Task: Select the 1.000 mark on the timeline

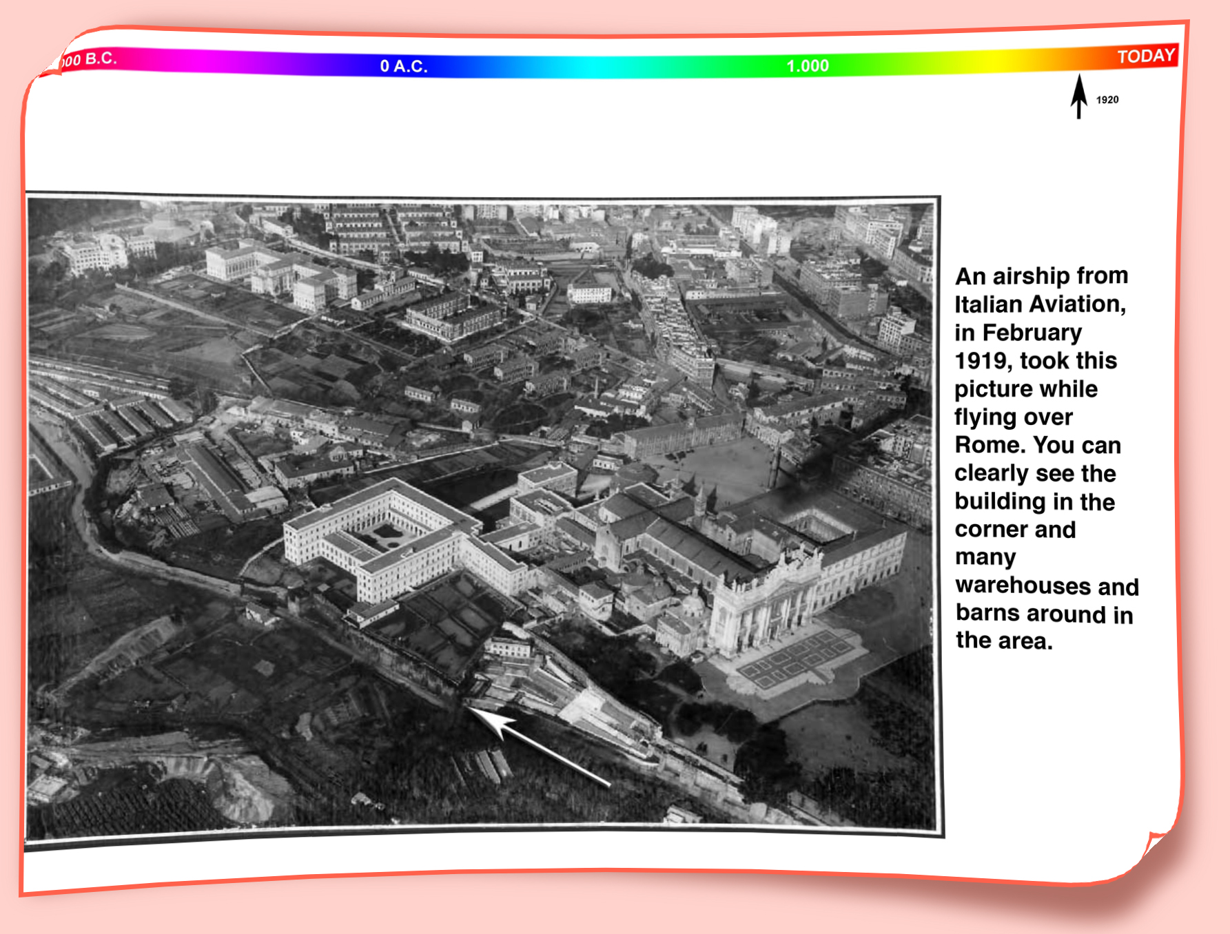Action: 808,66
